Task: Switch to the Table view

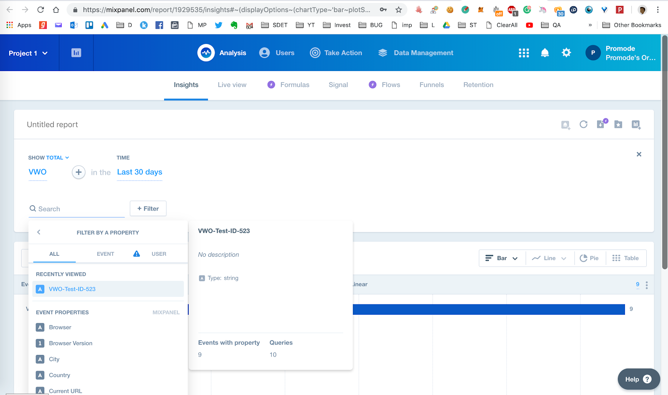Action: (625, 258)
